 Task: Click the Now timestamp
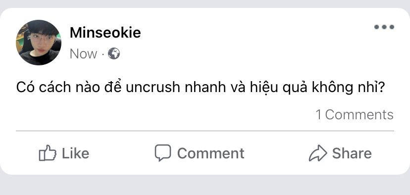point(83,54)
